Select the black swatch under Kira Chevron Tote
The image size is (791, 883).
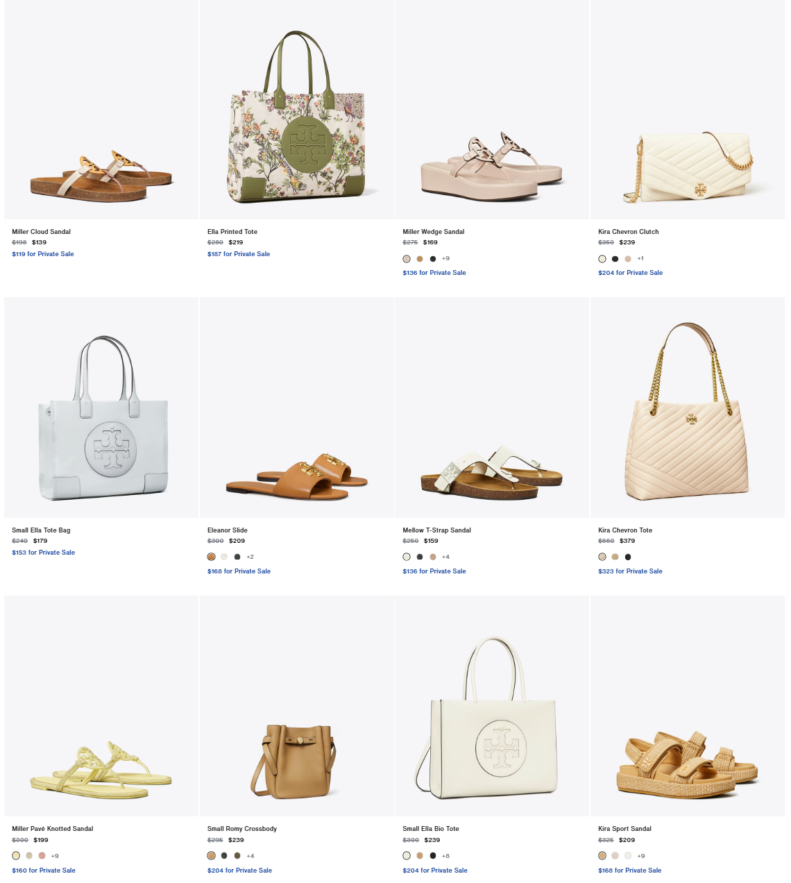tap(628, 557)
